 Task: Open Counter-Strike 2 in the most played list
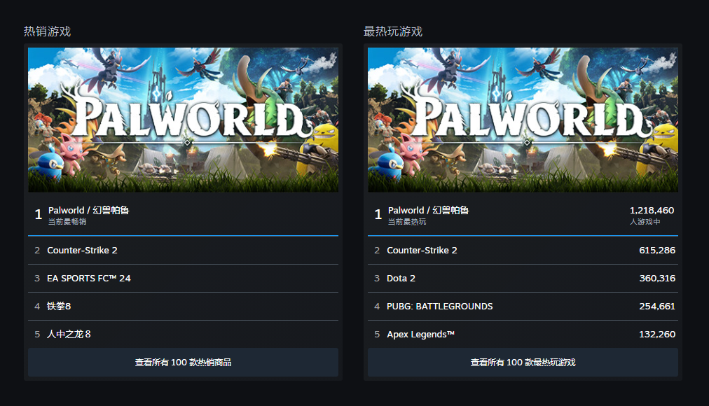(x=422, y=251)
